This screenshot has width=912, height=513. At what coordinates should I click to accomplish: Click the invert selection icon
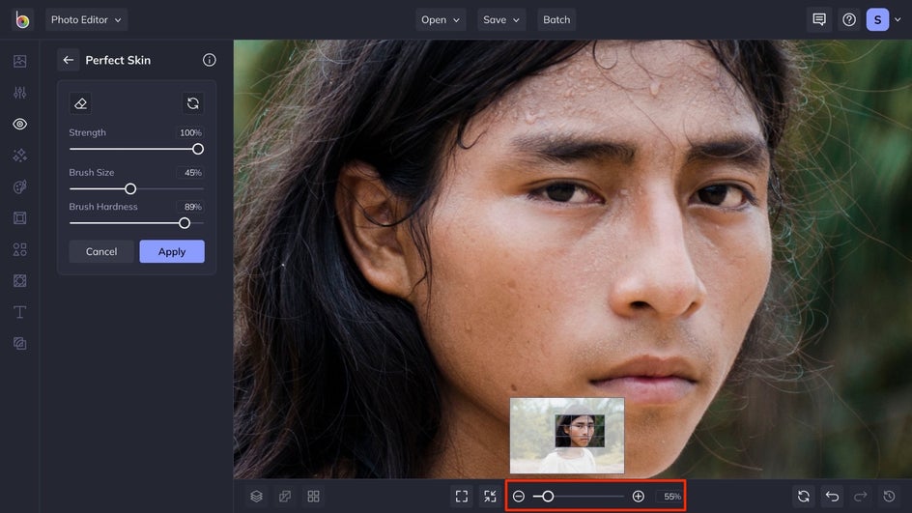coord(193,103)
